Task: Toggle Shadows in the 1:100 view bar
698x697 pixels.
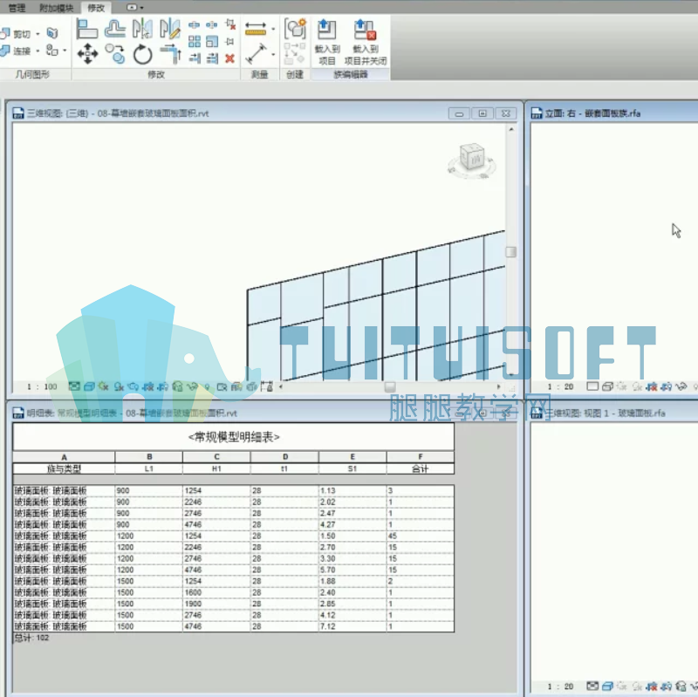Action: 119,386
